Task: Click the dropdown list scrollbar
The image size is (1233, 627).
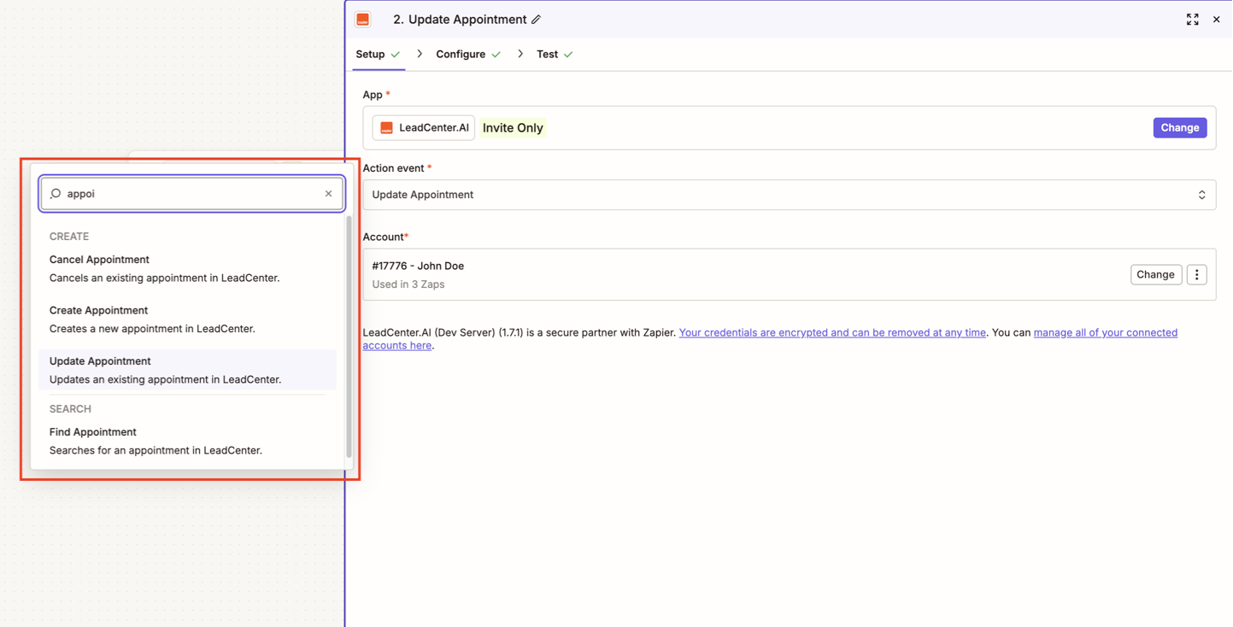Action: pos(349,337)
